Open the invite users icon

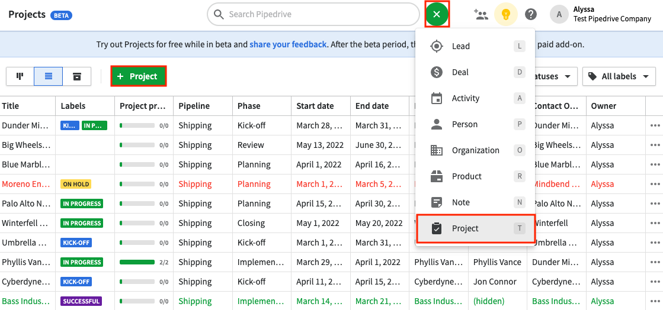481,15
